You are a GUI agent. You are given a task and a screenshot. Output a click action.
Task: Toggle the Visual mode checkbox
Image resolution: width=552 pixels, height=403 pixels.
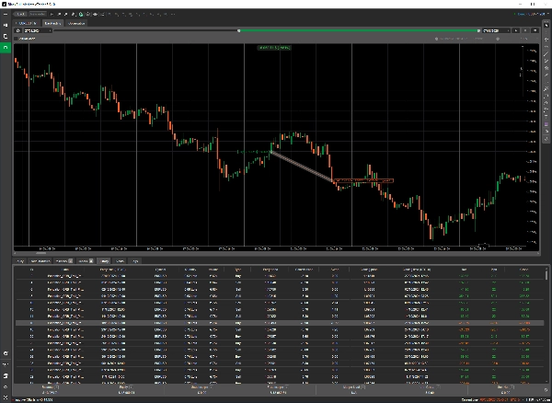click(x=17, y=39)
